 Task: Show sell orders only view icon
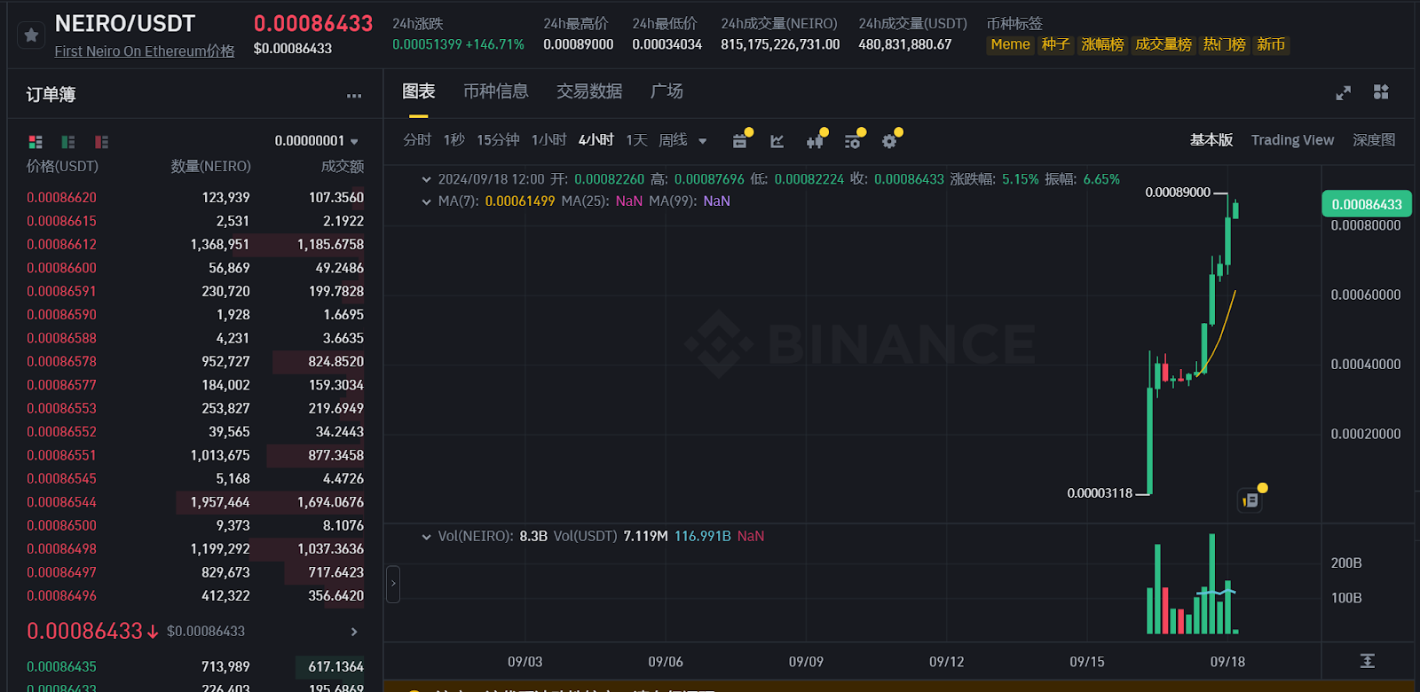[102, 142]
